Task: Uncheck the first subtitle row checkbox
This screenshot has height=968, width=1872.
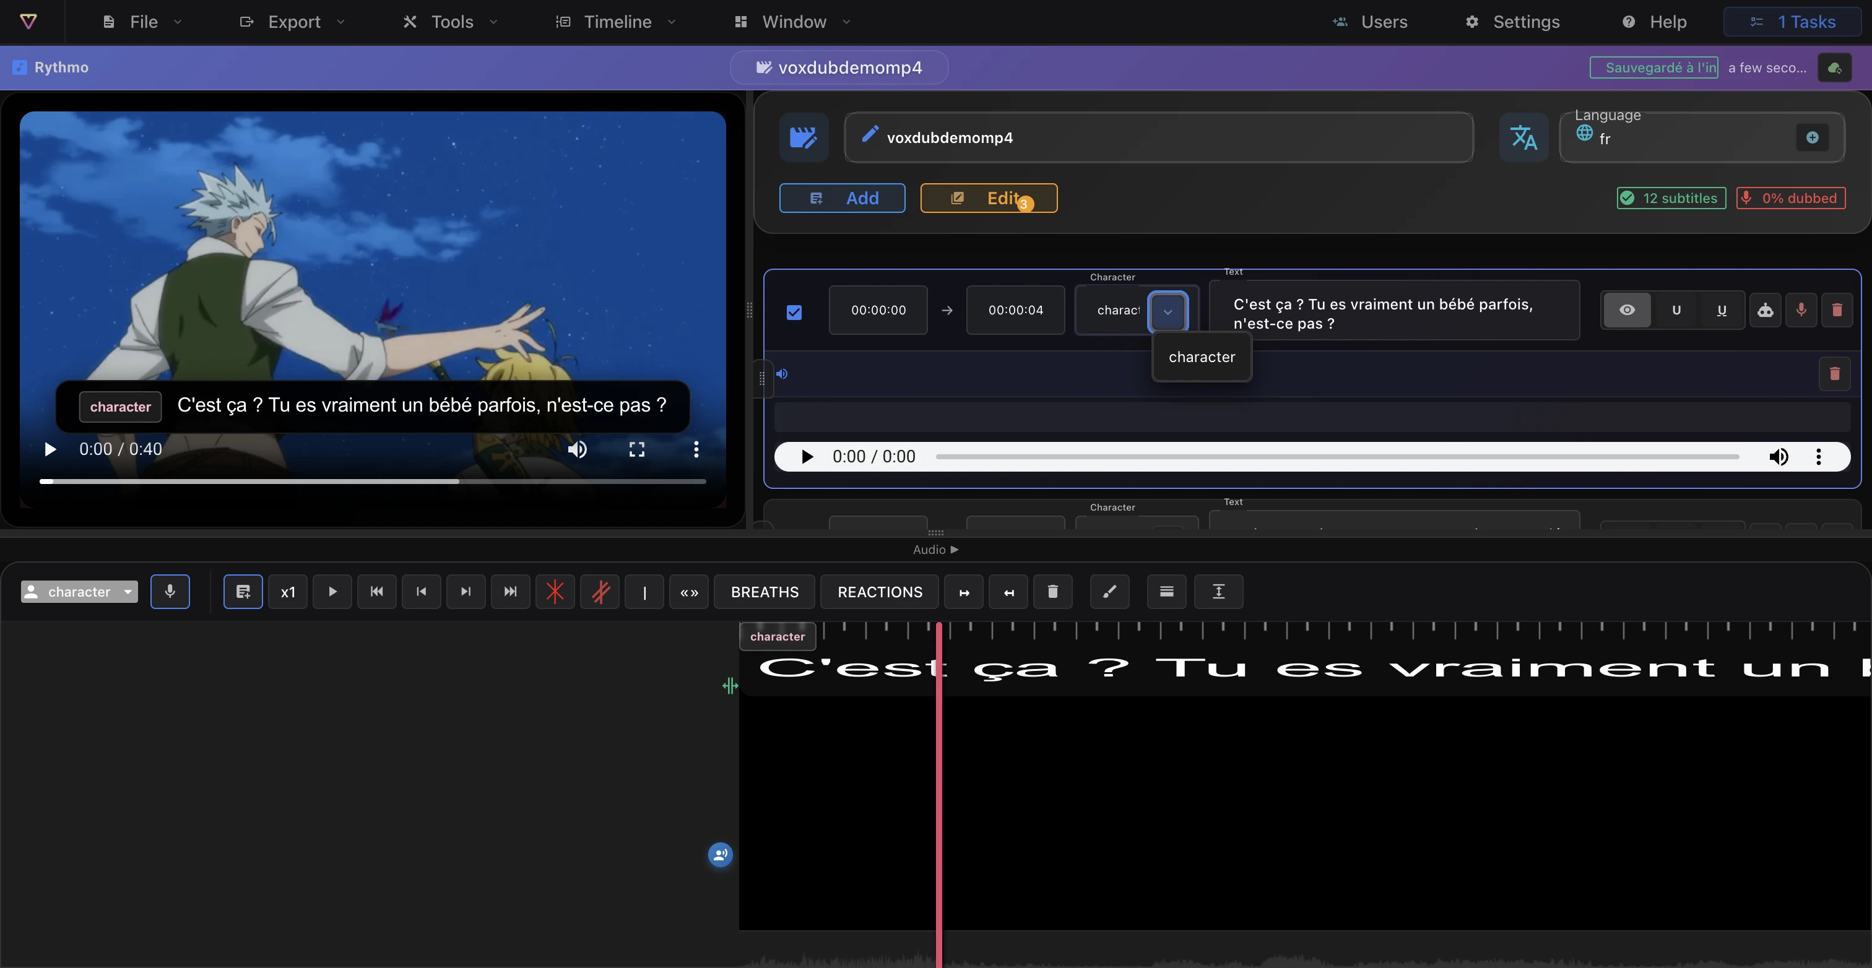Action: click(x=794, y=313)
